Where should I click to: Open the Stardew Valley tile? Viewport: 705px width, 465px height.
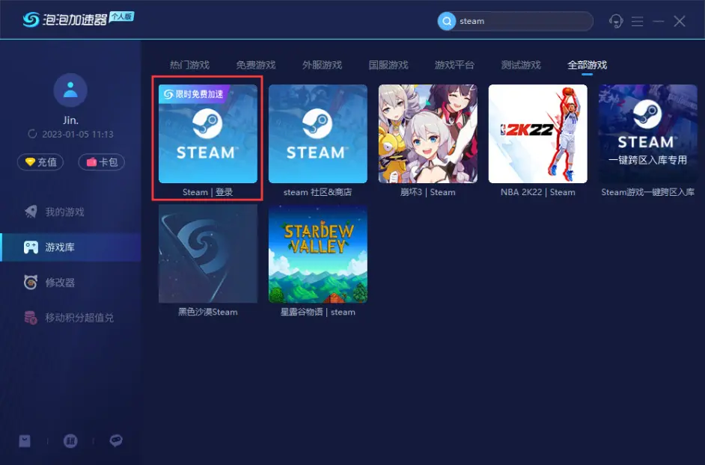pos(318,254)
